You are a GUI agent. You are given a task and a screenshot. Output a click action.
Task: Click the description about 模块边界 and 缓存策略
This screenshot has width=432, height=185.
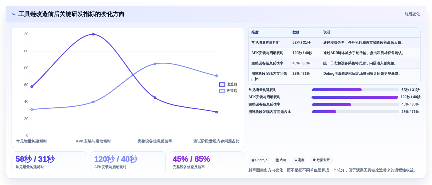pyautogui.click(x=364, y=43)
